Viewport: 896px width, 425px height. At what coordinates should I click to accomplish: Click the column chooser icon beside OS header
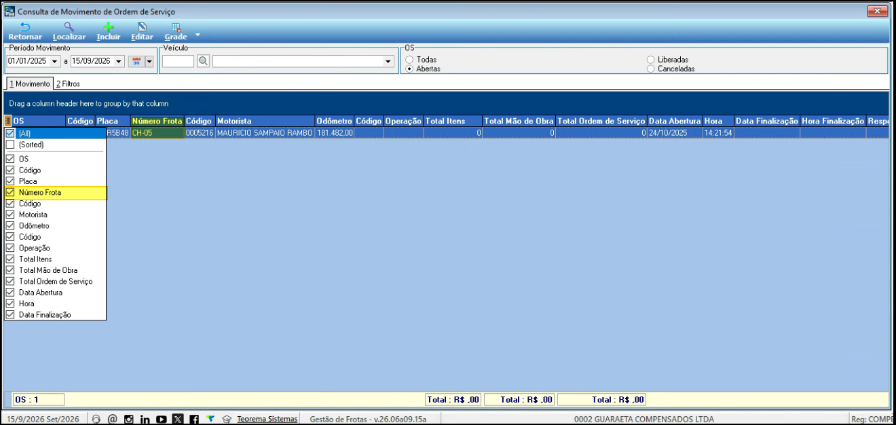[x=9, y=122]
